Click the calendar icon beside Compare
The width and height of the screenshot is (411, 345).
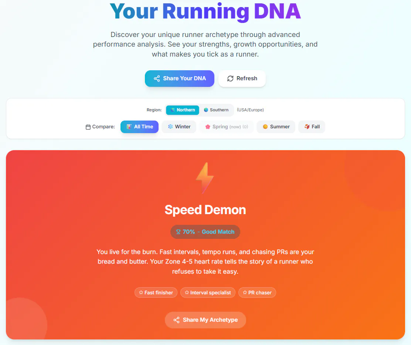88,127
